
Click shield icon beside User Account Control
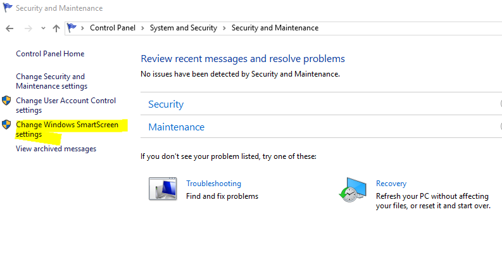(x=7, y=101)
